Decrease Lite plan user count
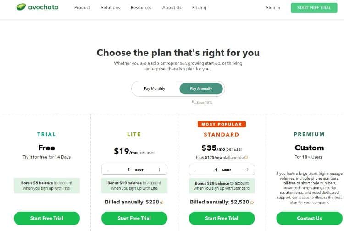Viewport: 344px width, 231px height. tap(108, 170)
